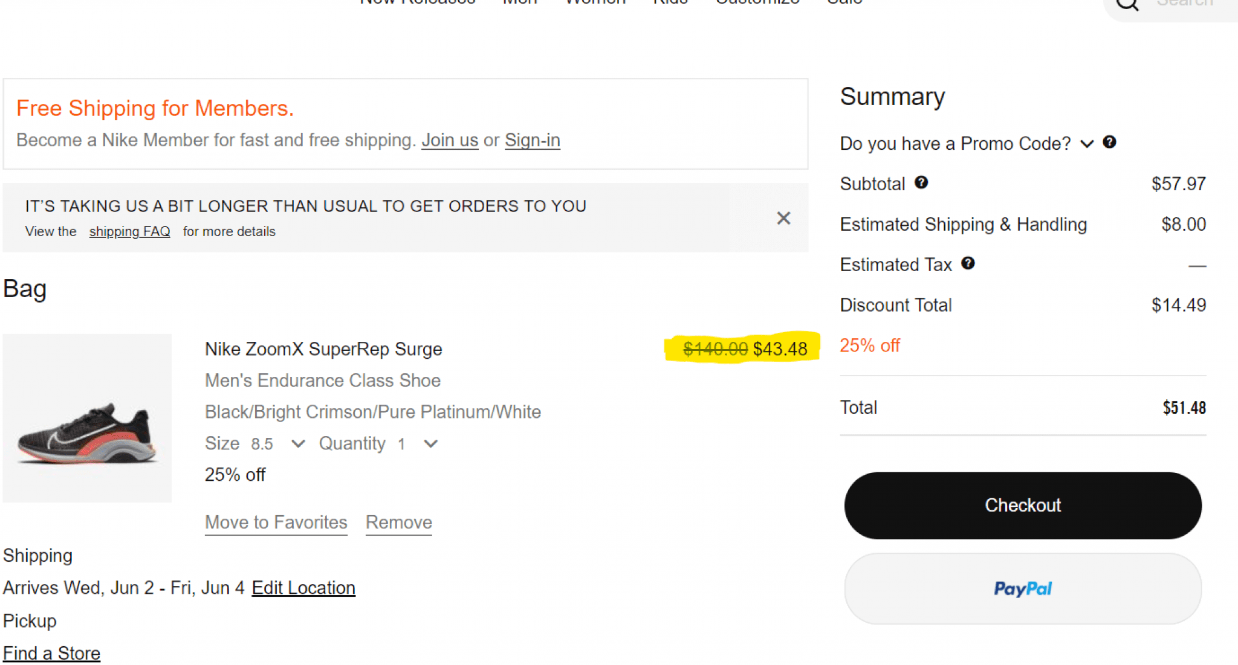Click the Checkout button
The image size is (1238, 665).
pos(1023,505)
